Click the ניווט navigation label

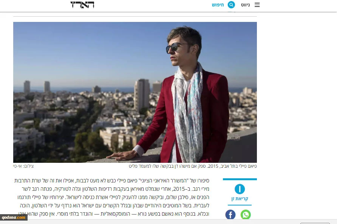pyautogui.click(x=245, y=5)
